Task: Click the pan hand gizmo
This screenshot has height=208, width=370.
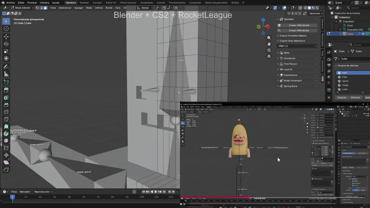Action: (x=269, y=44)
